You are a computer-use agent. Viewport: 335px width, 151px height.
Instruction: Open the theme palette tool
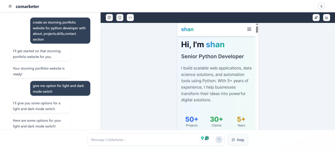click(109, 17)
